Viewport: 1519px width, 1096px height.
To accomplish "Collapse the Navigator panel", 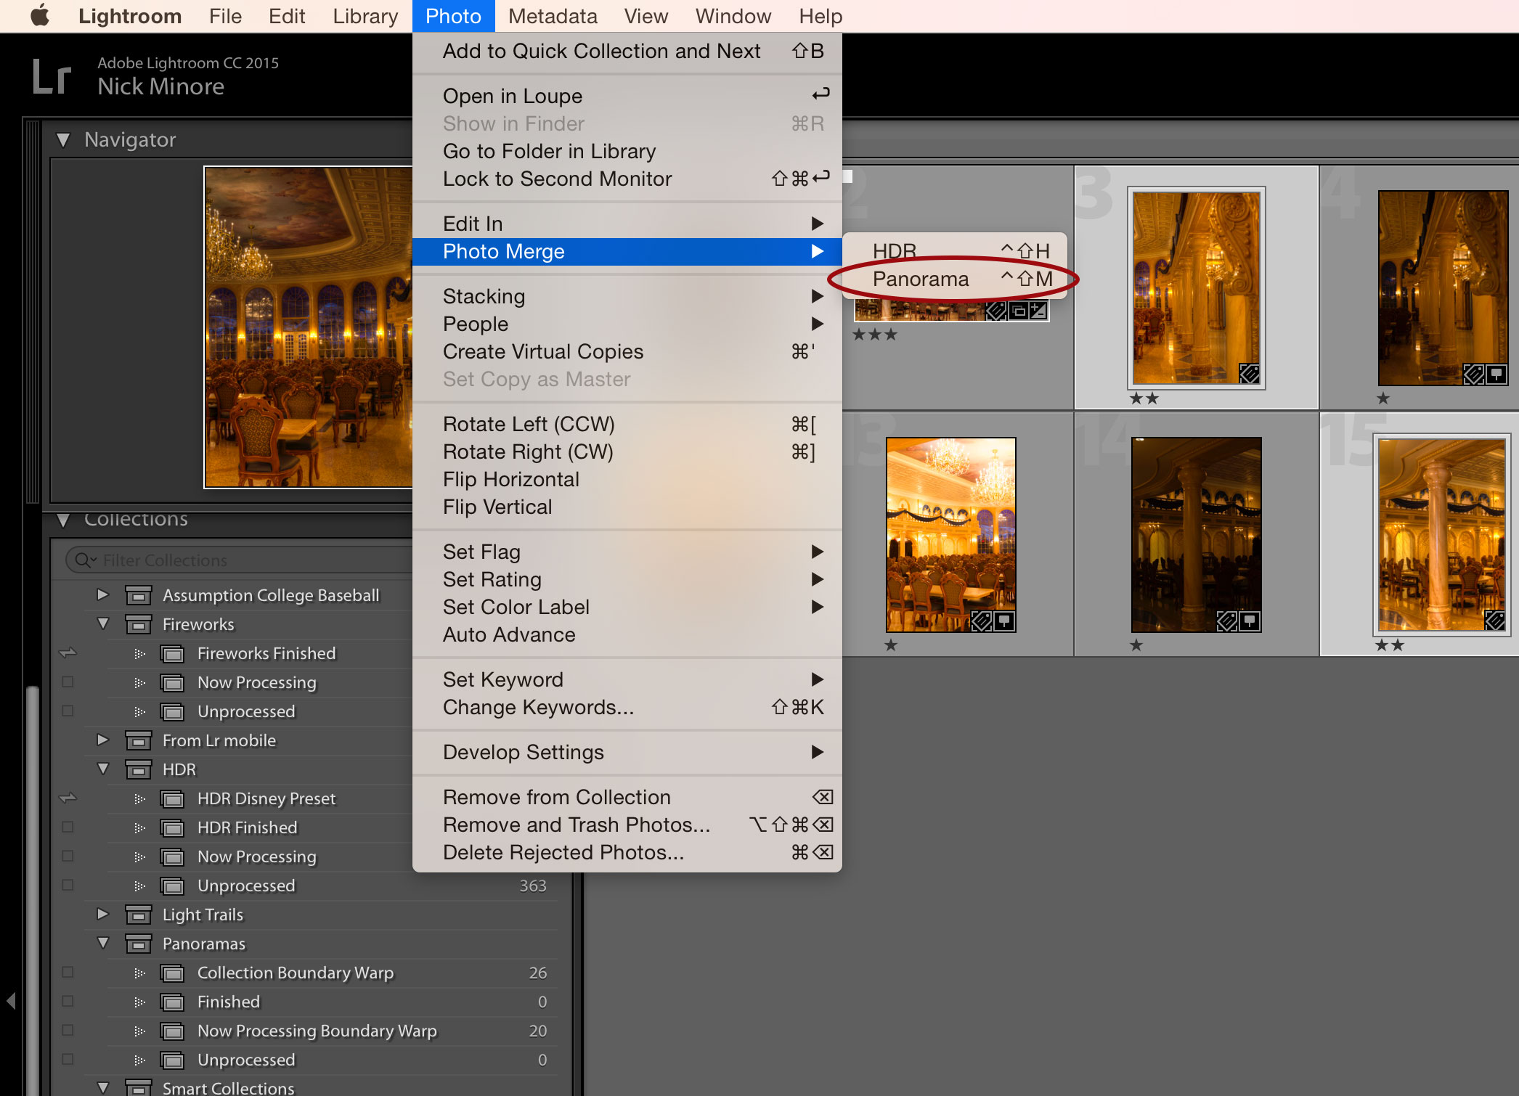I will point(63,139).
